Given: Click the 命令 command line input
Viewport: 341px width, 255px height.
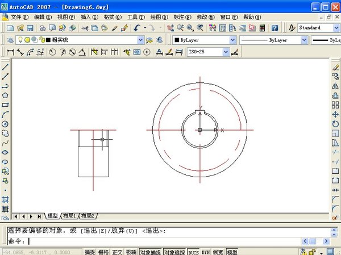Looking at the screenshot, I should [170, 241].
